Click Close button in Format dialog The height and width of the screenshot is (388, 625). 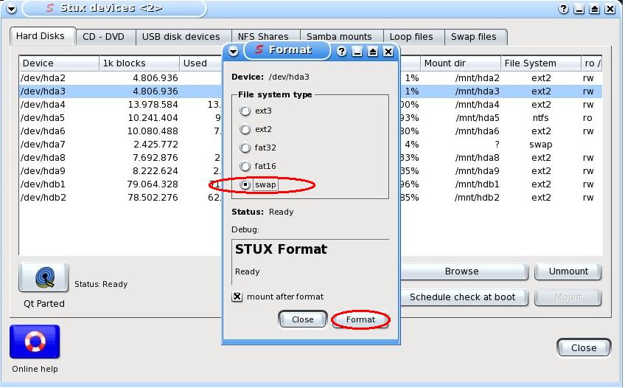[x=303, y=320]
